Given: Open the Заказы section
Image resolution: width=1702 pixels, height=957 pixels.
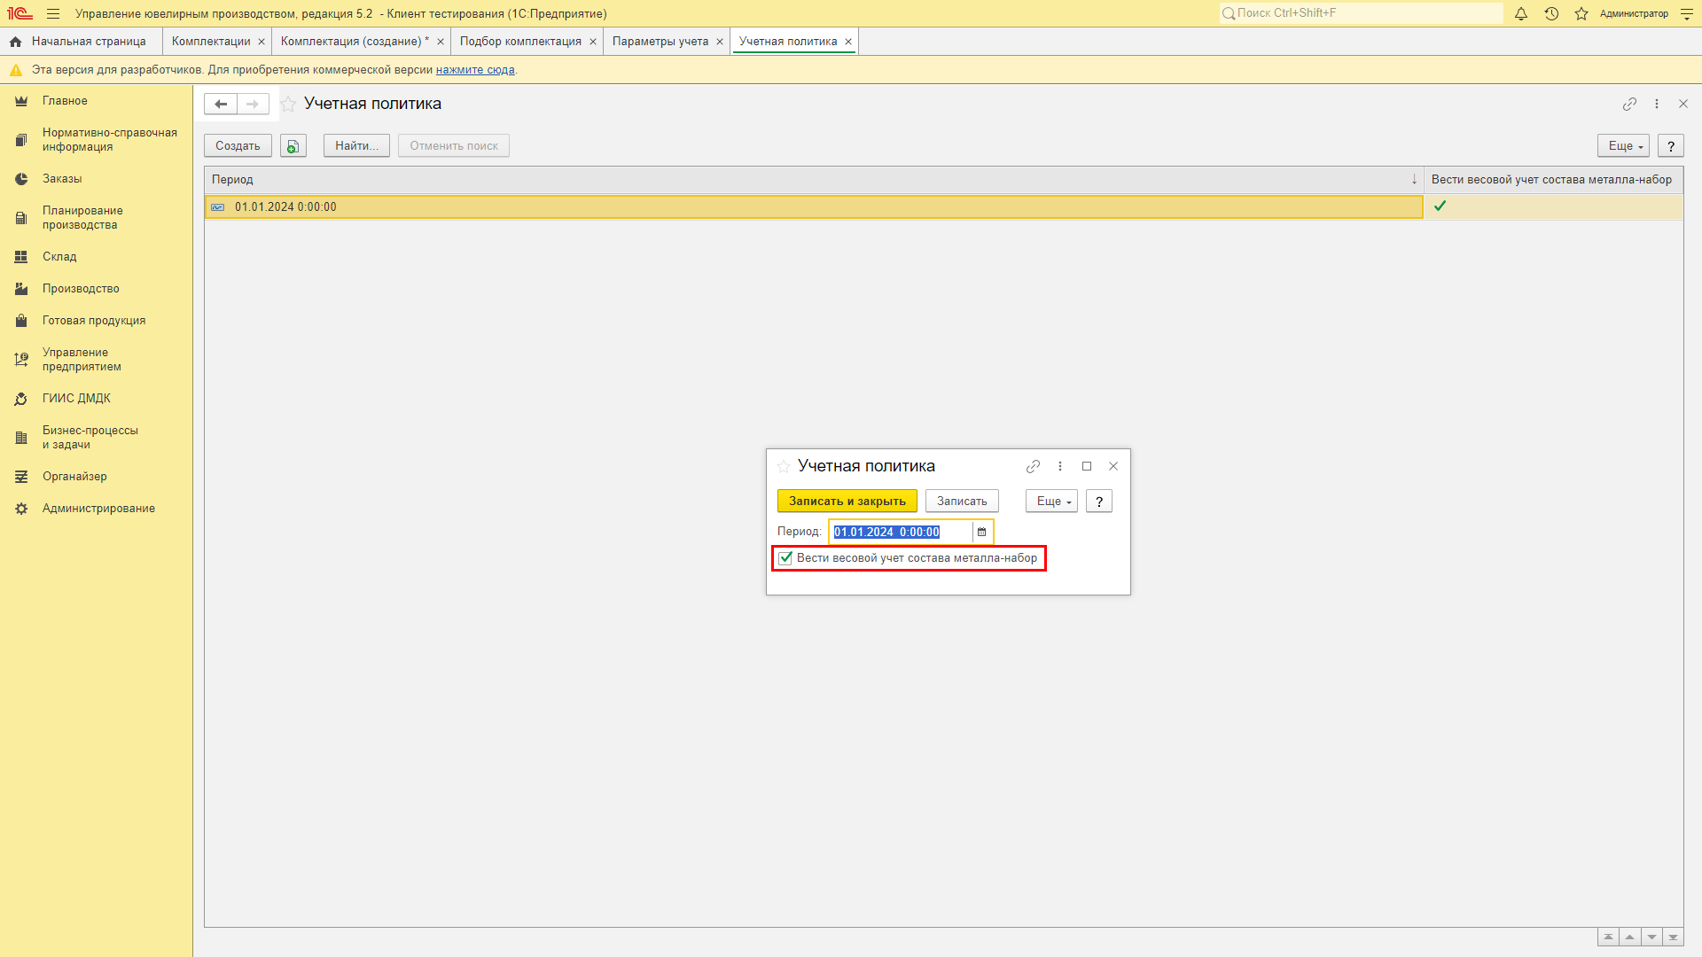Looking at the screenshot, I should tap(62, 179).
